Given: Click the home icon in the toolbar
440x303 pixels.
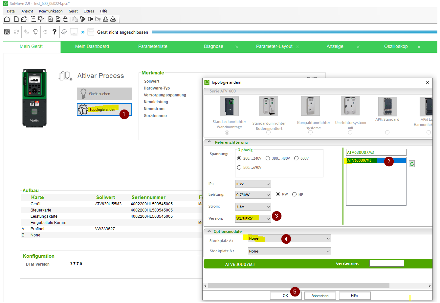Looking at the screenshot, I should click(7, 19).
